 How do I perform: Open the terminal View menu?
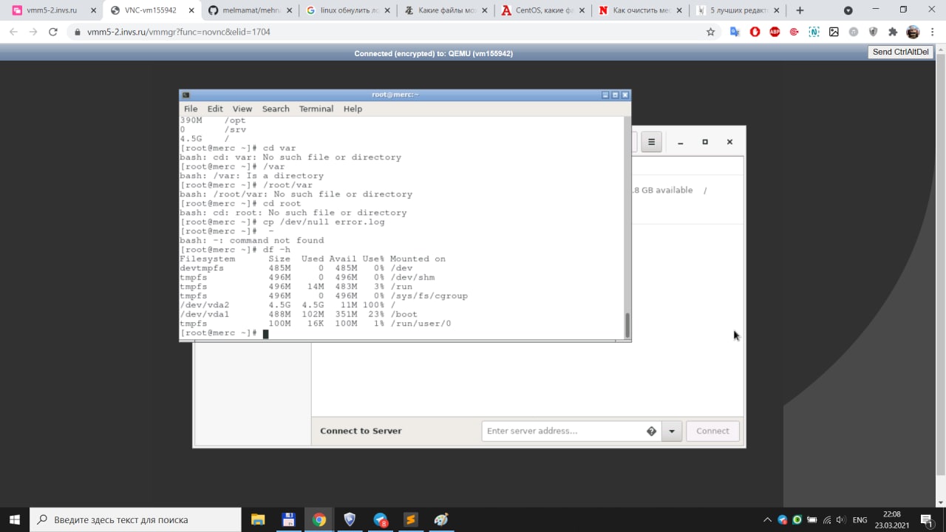[242, 109]
